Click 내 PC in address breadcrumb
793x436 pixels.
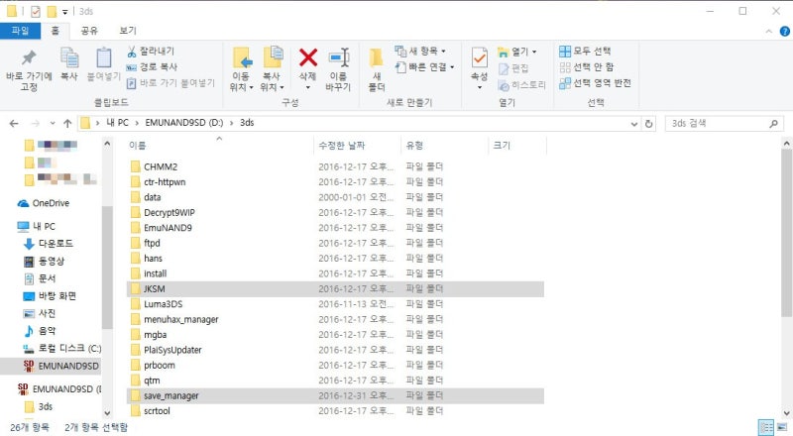pyautogui.click(x=117, y=123)
